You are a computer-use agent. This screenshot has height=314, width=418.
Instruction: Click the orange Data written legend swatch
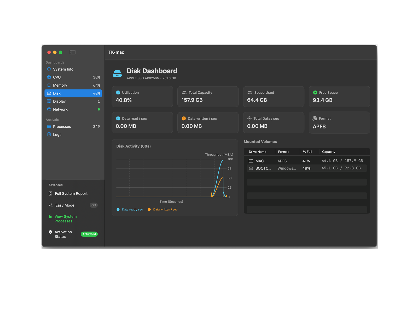pyautogui.click(x=149, y=210)
